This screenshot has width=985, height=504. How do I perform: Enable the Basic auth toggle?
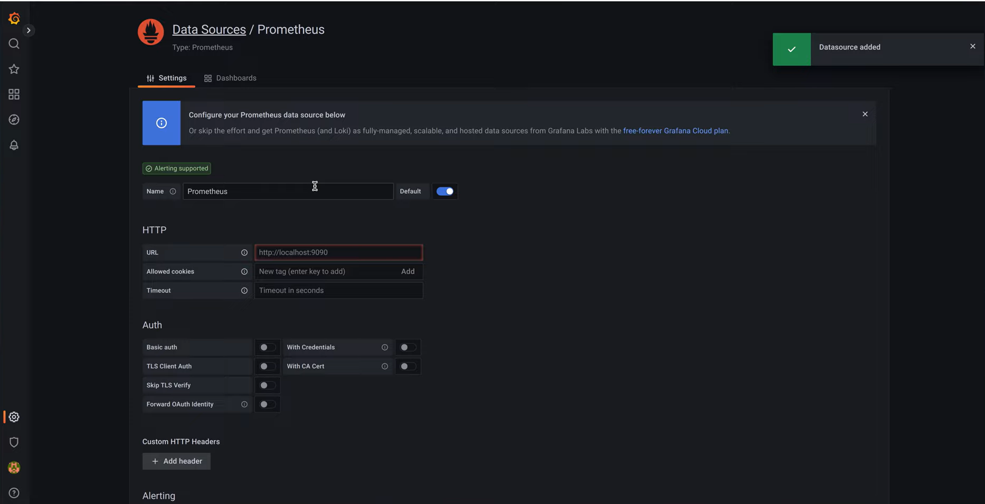coord(267,347)
